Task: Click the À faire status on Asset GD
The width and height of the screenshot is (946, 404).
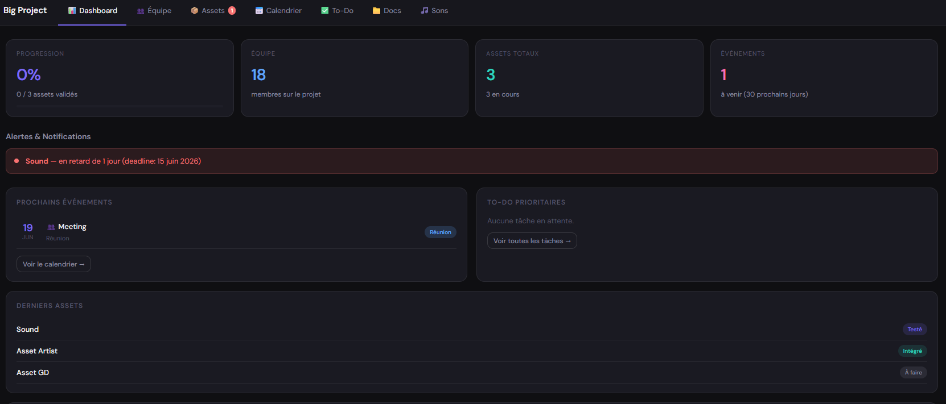Action: point(914,373)
